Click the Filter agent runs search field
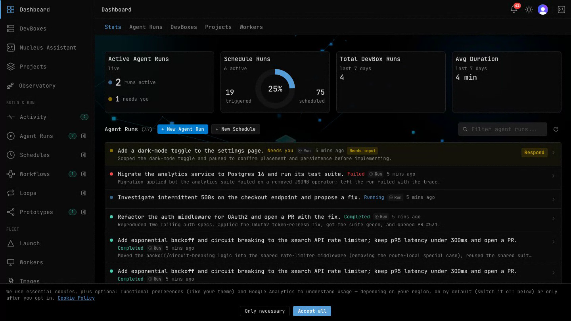 [503, 129]
